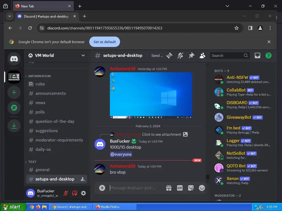Switch to Discord setups-and-desktop Chrome tab
This screenshot has height=211, width=282.
click(47, 16)
